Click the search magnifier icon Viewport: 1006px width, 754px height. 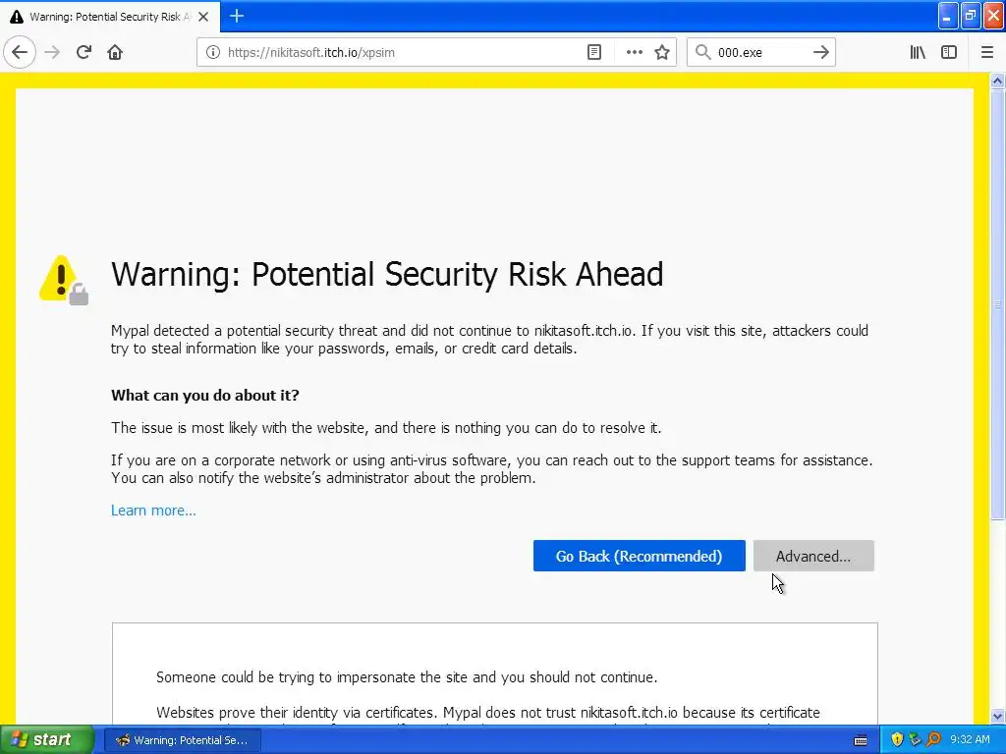tap(703, 52)
